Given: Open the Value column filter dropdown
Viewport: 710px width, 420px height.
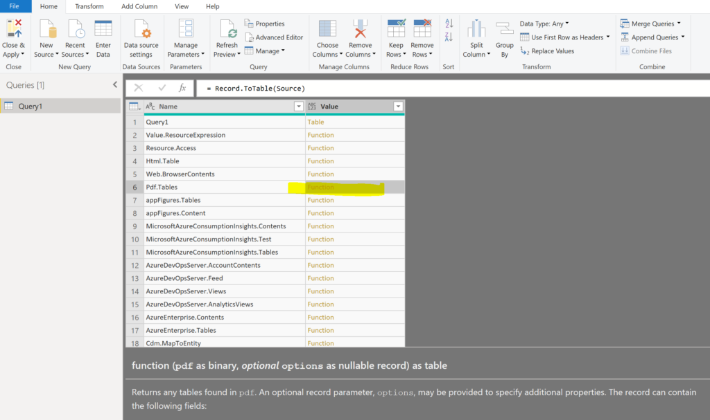Looking at the screenshot, I should pos(399,107).
